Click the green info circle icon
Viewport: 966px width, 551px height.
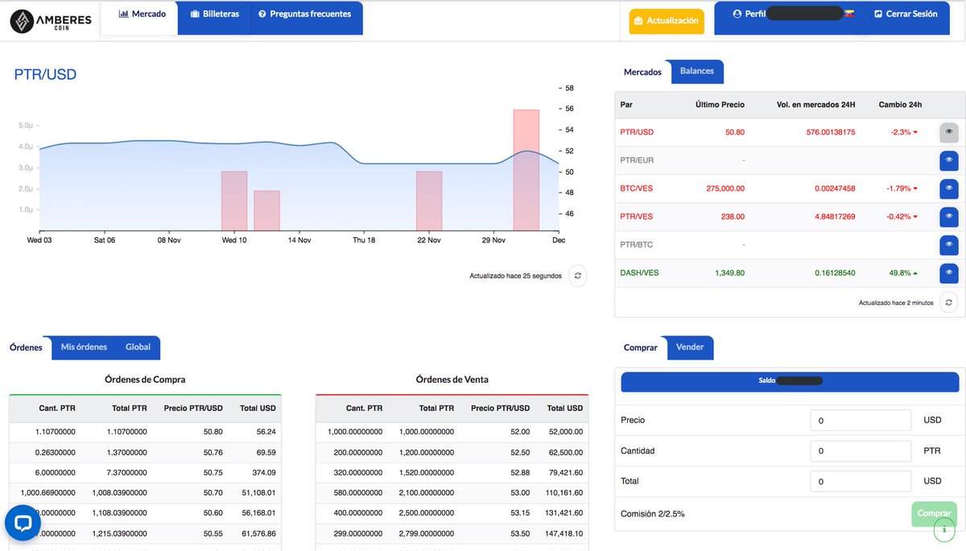click(x=946, y=529)
